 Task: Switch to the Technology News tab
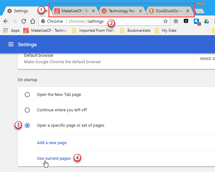[x=122, y=11]
